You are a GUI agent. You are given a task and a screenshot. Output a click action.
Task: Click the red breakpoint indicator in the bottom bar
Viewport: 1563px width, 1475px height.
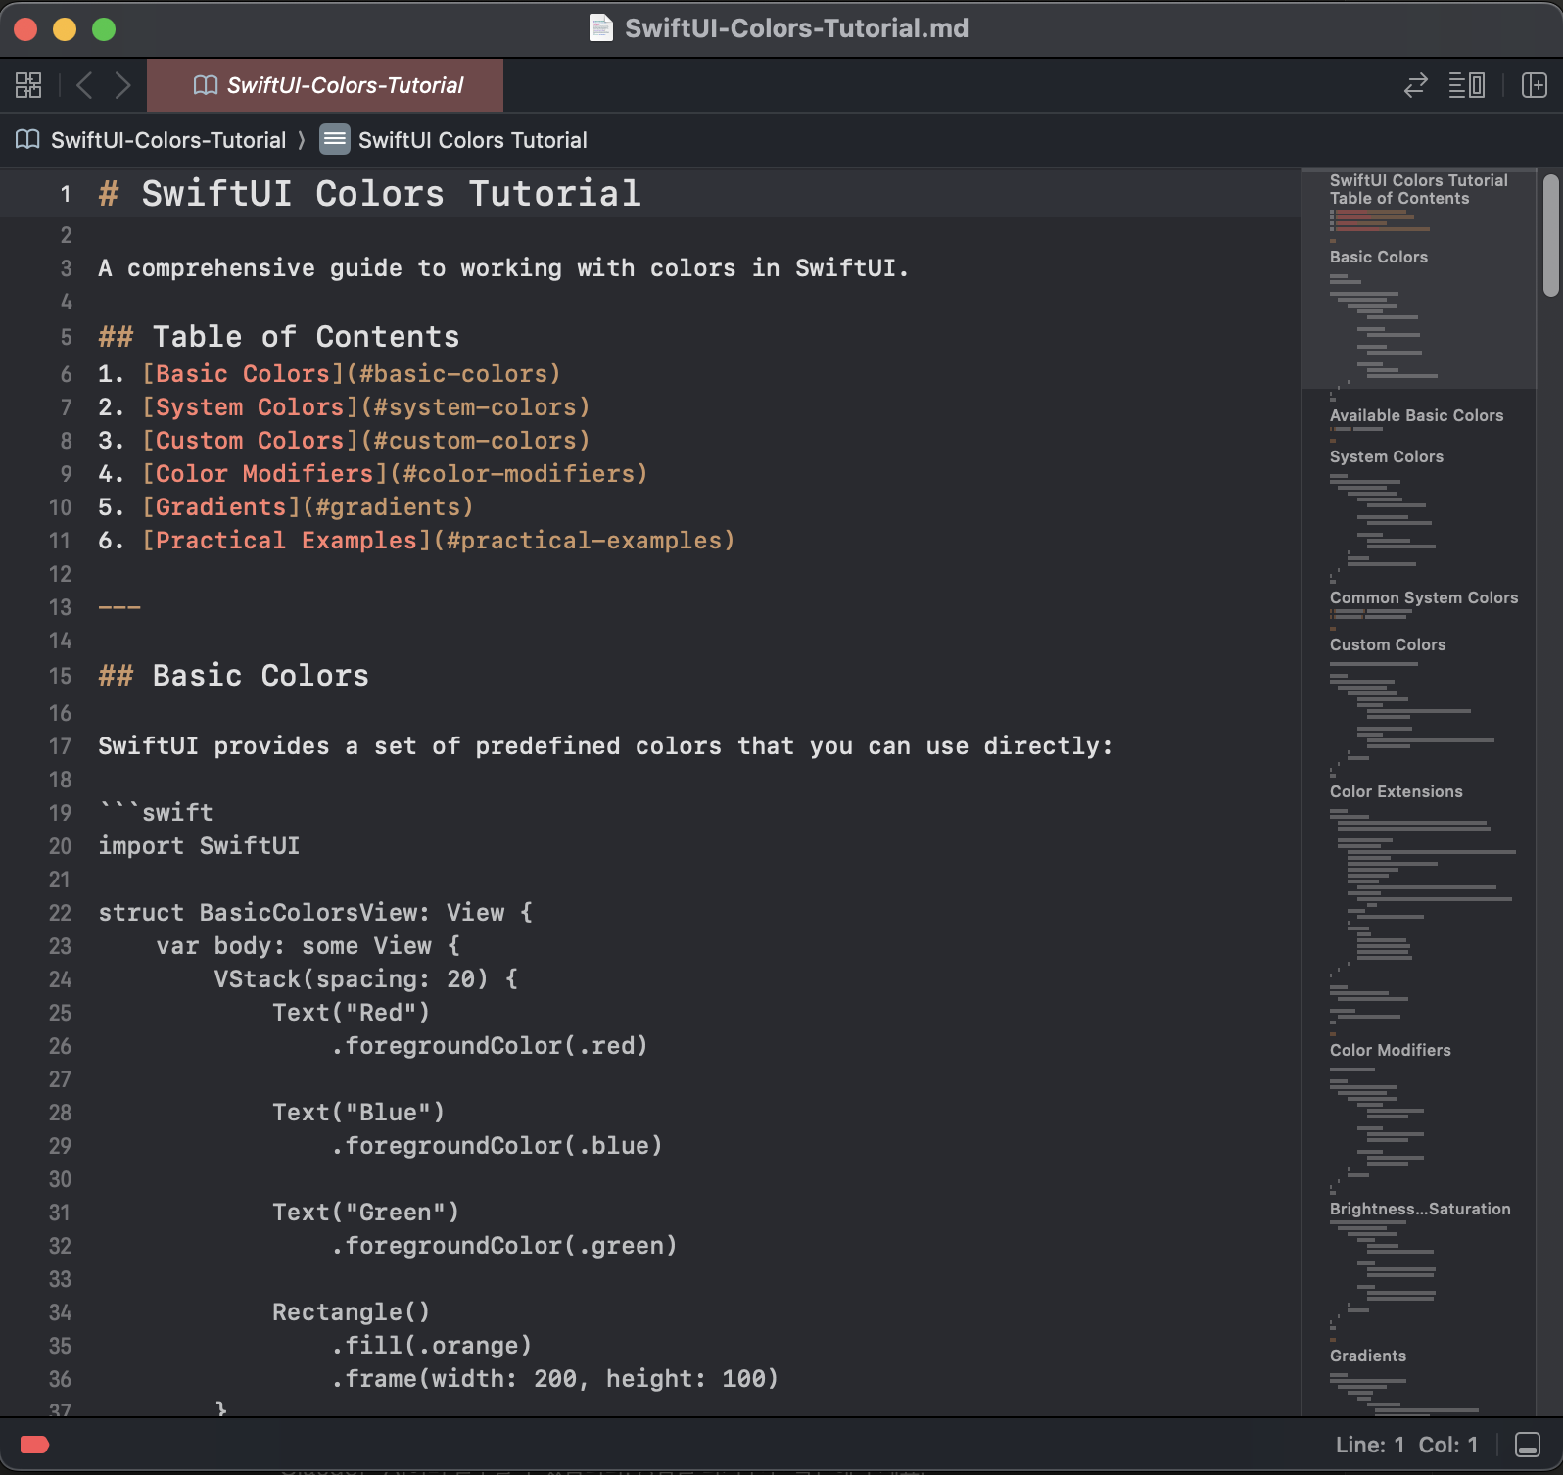[35, 1445]
